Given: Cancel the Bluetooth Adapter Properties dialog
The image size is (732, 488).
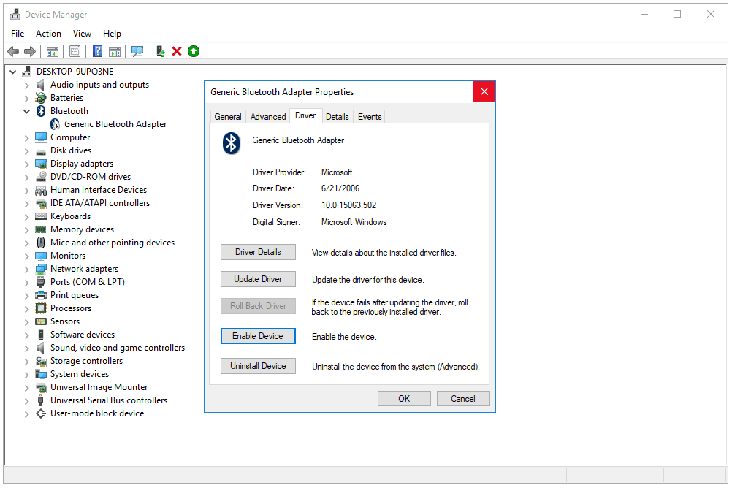Looking at the screenshot, I should tap(463, 399).
